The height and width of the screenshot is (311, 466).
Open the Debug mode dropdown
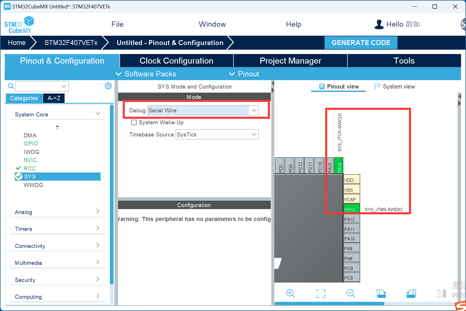(x=254, y=110)
